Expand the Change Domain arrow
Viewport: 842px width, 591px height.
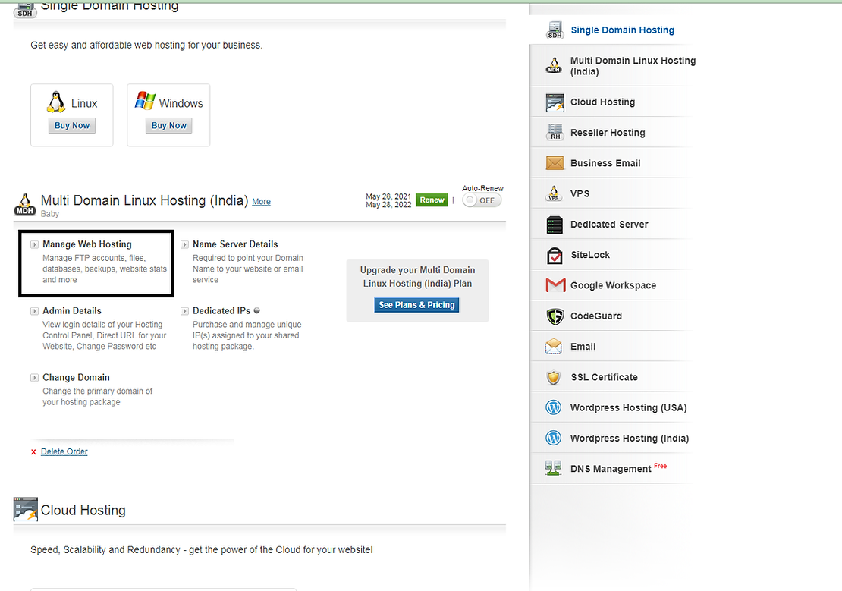click(x=35, y=377)
